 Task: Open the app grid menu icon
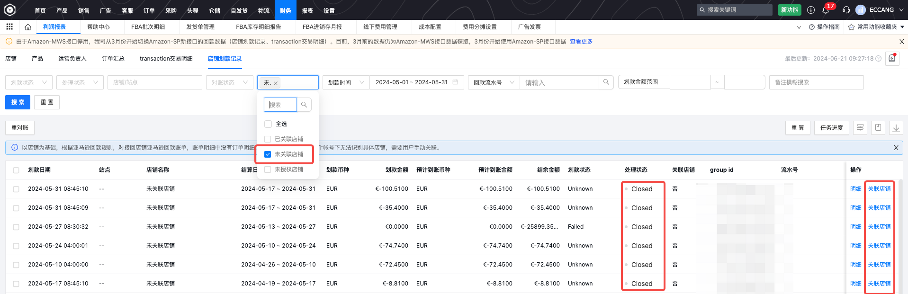(9, 27)
